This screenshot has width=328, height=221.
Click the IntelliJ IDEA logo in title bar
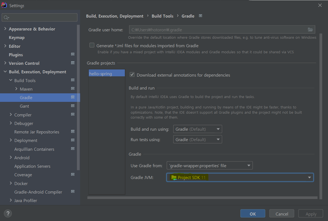click(4, 5)
